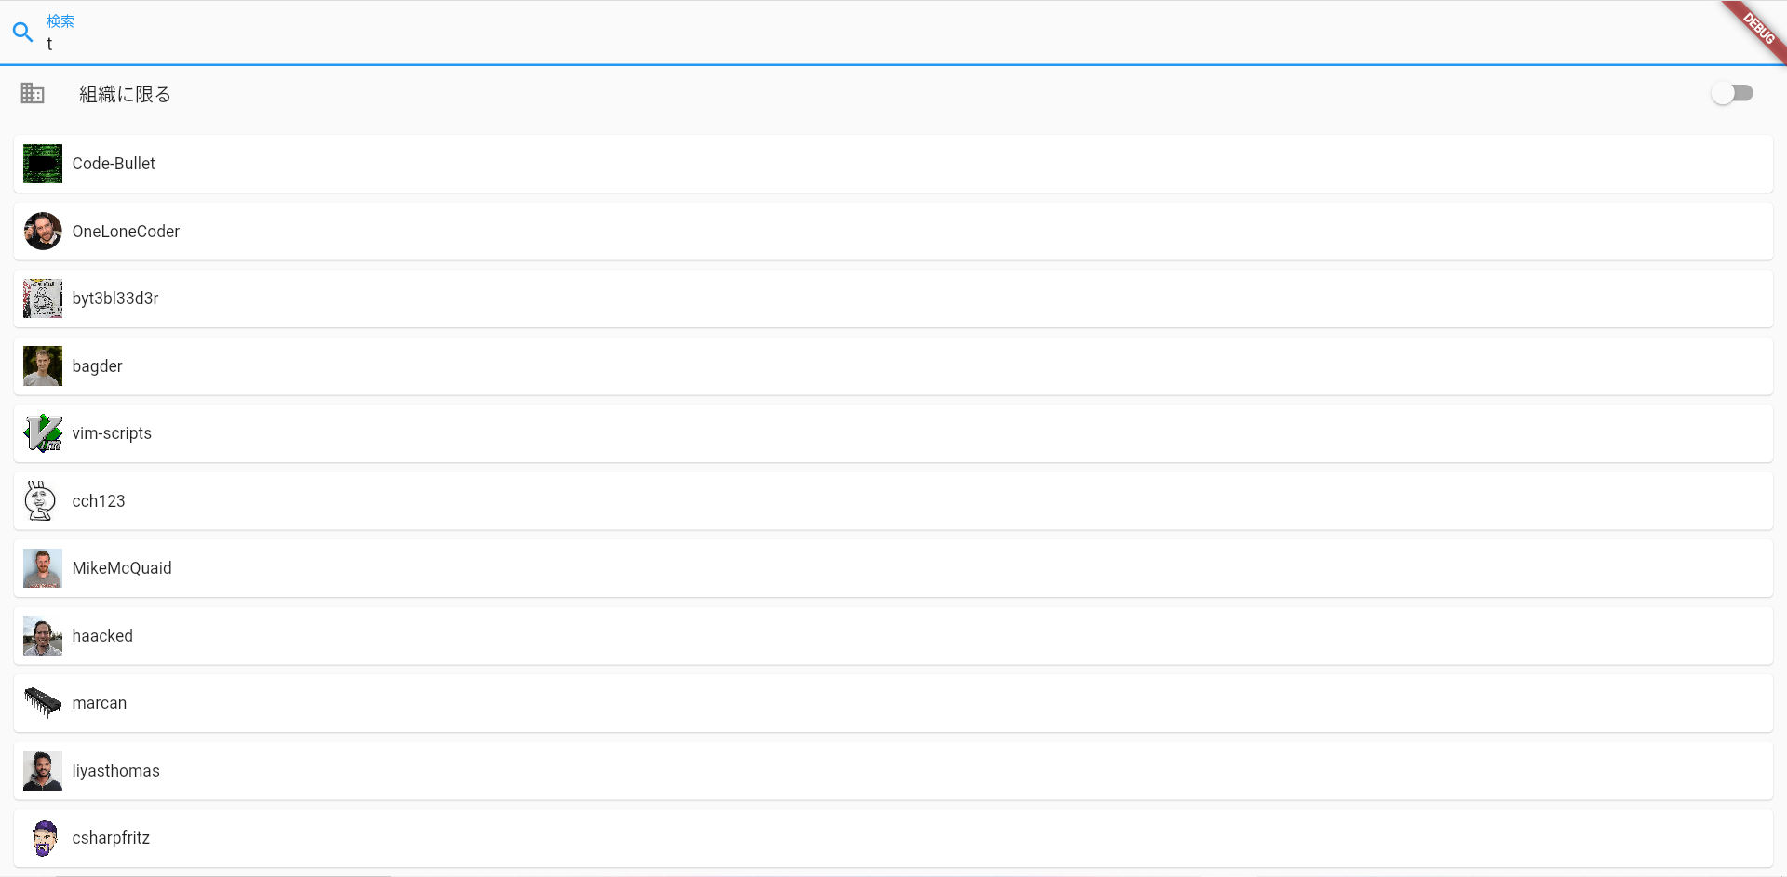Click the 組織に限る label text

[x=125, y=94]
